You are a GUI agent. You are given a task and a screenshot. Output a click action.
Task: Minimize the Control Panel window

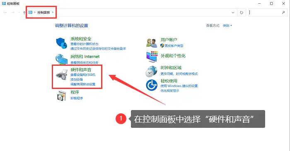[x=259, y=3]
